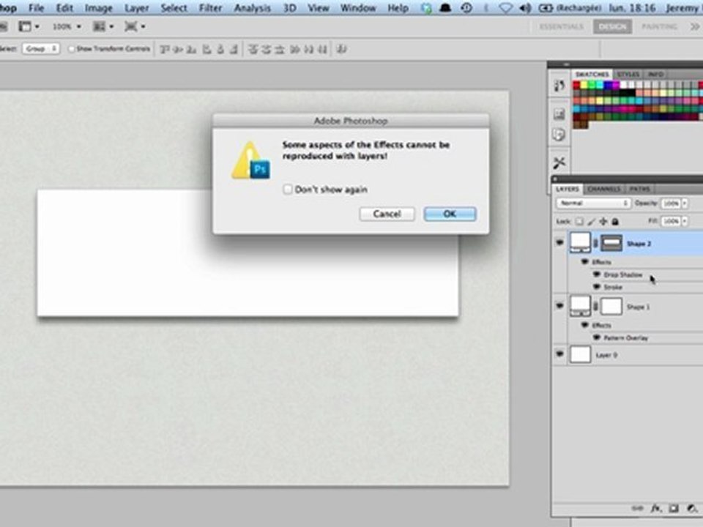Image resolution: width=703 pixels, height=527 pixels.
Task: Click the New adjustment layer icon
Action: 692,508
